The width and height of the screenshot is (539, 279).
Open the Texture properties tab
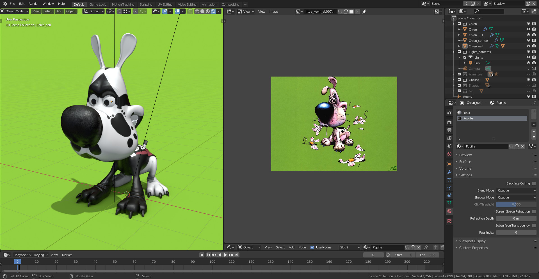(x=449, y=221)
